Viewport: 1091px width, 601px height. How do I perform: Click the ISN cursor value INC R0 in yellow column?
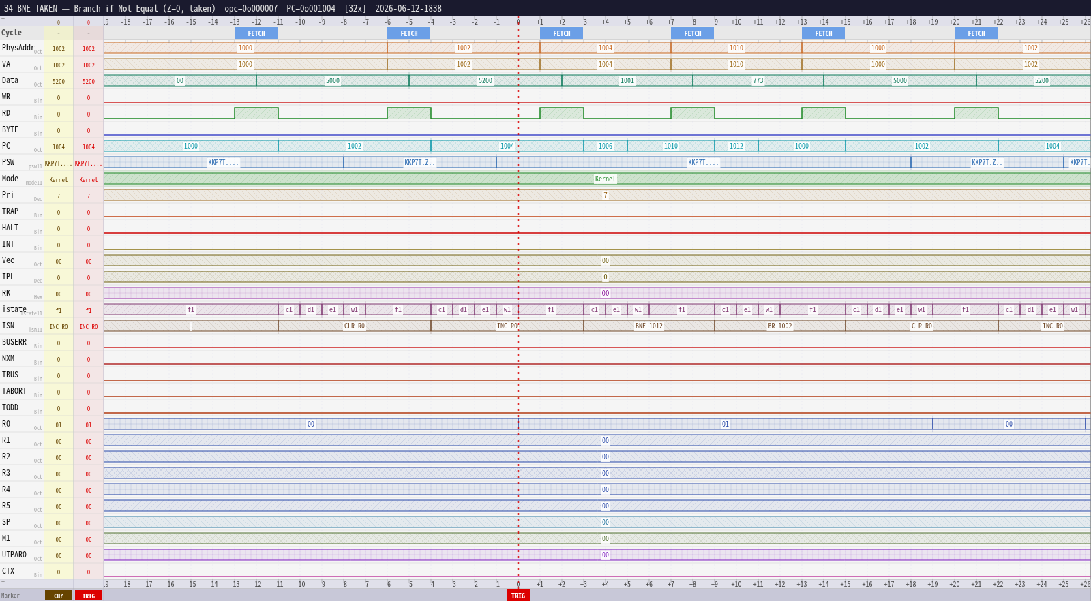[x=59, y=327]
